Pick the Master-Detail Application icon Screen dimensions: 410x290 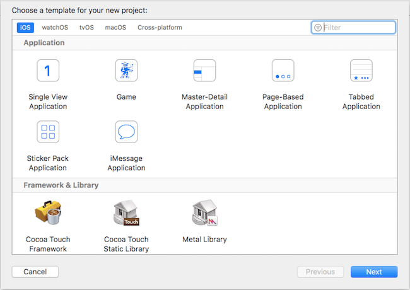[204, 71]
